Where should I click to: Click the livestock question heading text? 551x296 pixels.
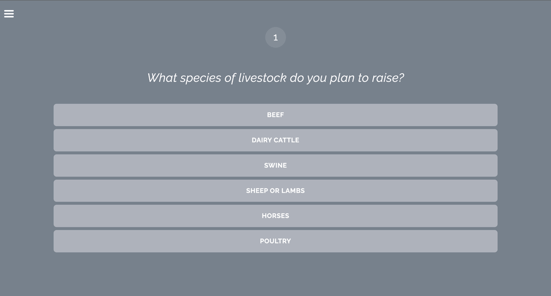click(x=275, y=78)
